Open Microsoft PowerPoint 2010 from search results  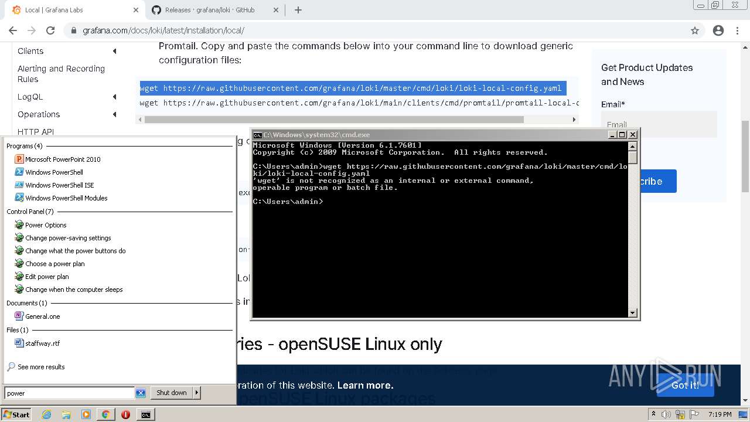[x=57, y=159]
